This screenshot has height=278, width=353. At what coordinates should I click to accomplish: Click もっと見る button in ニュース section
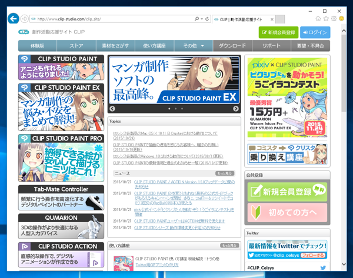coord(225,173)
